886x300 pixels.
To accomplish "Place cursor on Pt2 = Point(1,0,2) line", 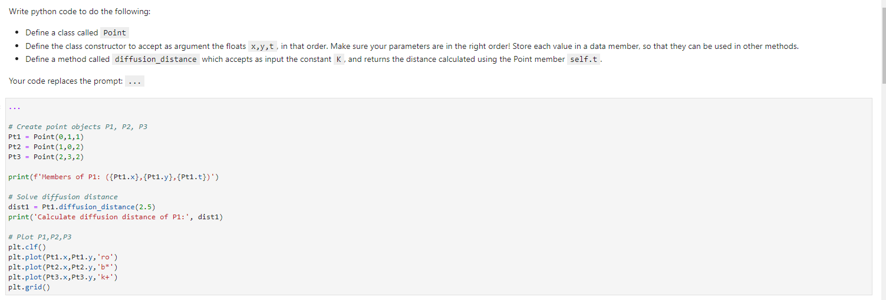I will click(46, 147).
